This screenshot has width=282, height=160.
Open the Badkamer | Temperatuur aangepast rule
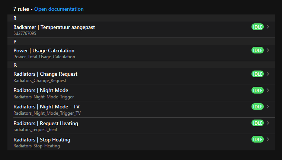tap(54, 27)
